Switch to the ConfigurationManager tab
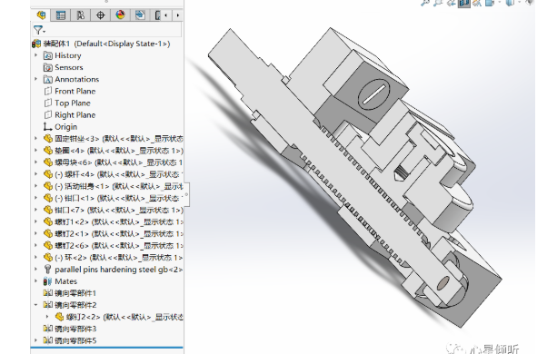 point(81,15)
